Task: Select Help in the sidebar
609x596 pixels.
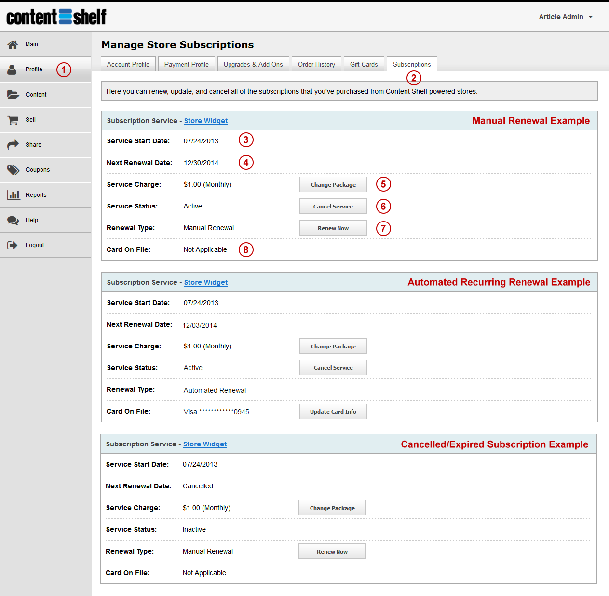Action: (46, 220)
